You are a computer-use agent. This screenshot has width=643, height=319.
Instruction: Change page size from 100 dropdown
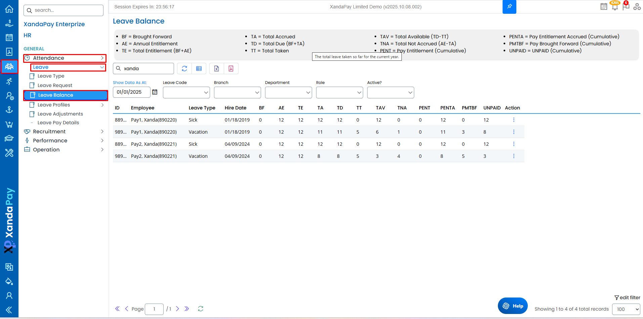click(x=626, y=309)
